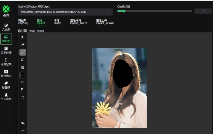Image resolution: width=213 pixels, height=134 pixels.
Task: Click the overlapping squares layer icon
Action: [x=23, y=90]
